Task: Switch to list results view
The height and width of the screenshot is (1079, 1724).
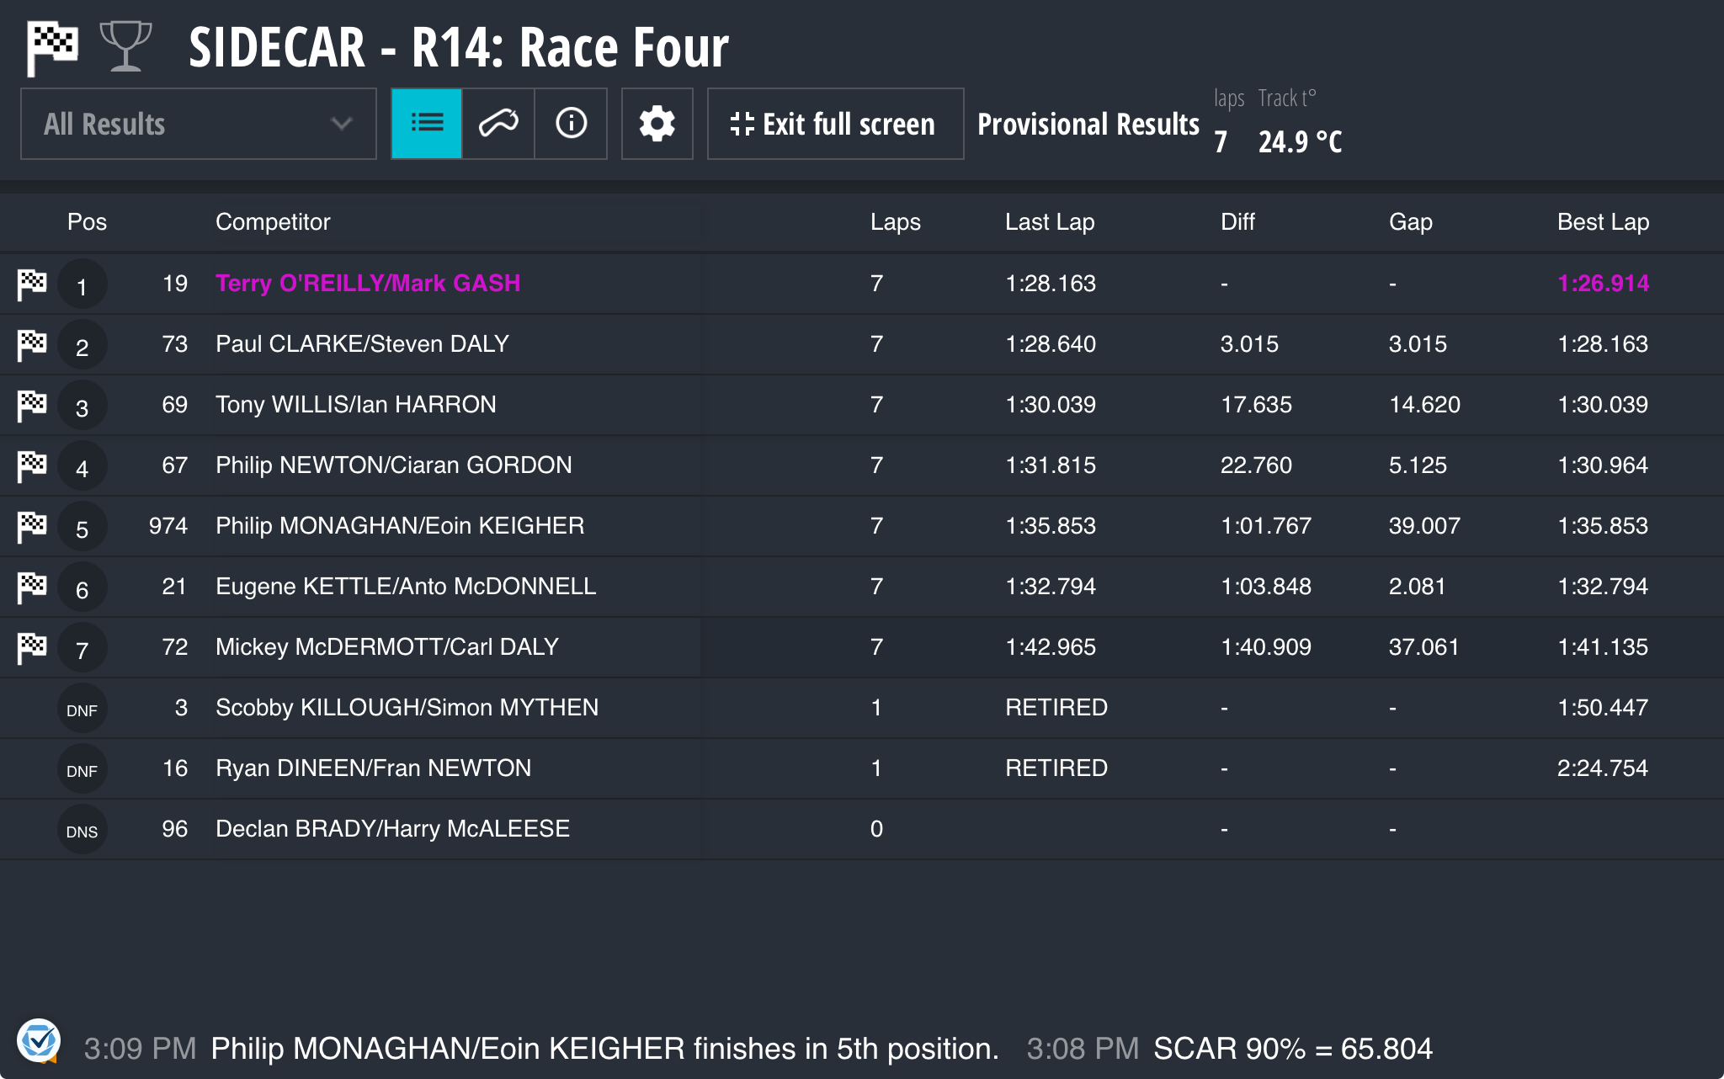Action: 427,124
